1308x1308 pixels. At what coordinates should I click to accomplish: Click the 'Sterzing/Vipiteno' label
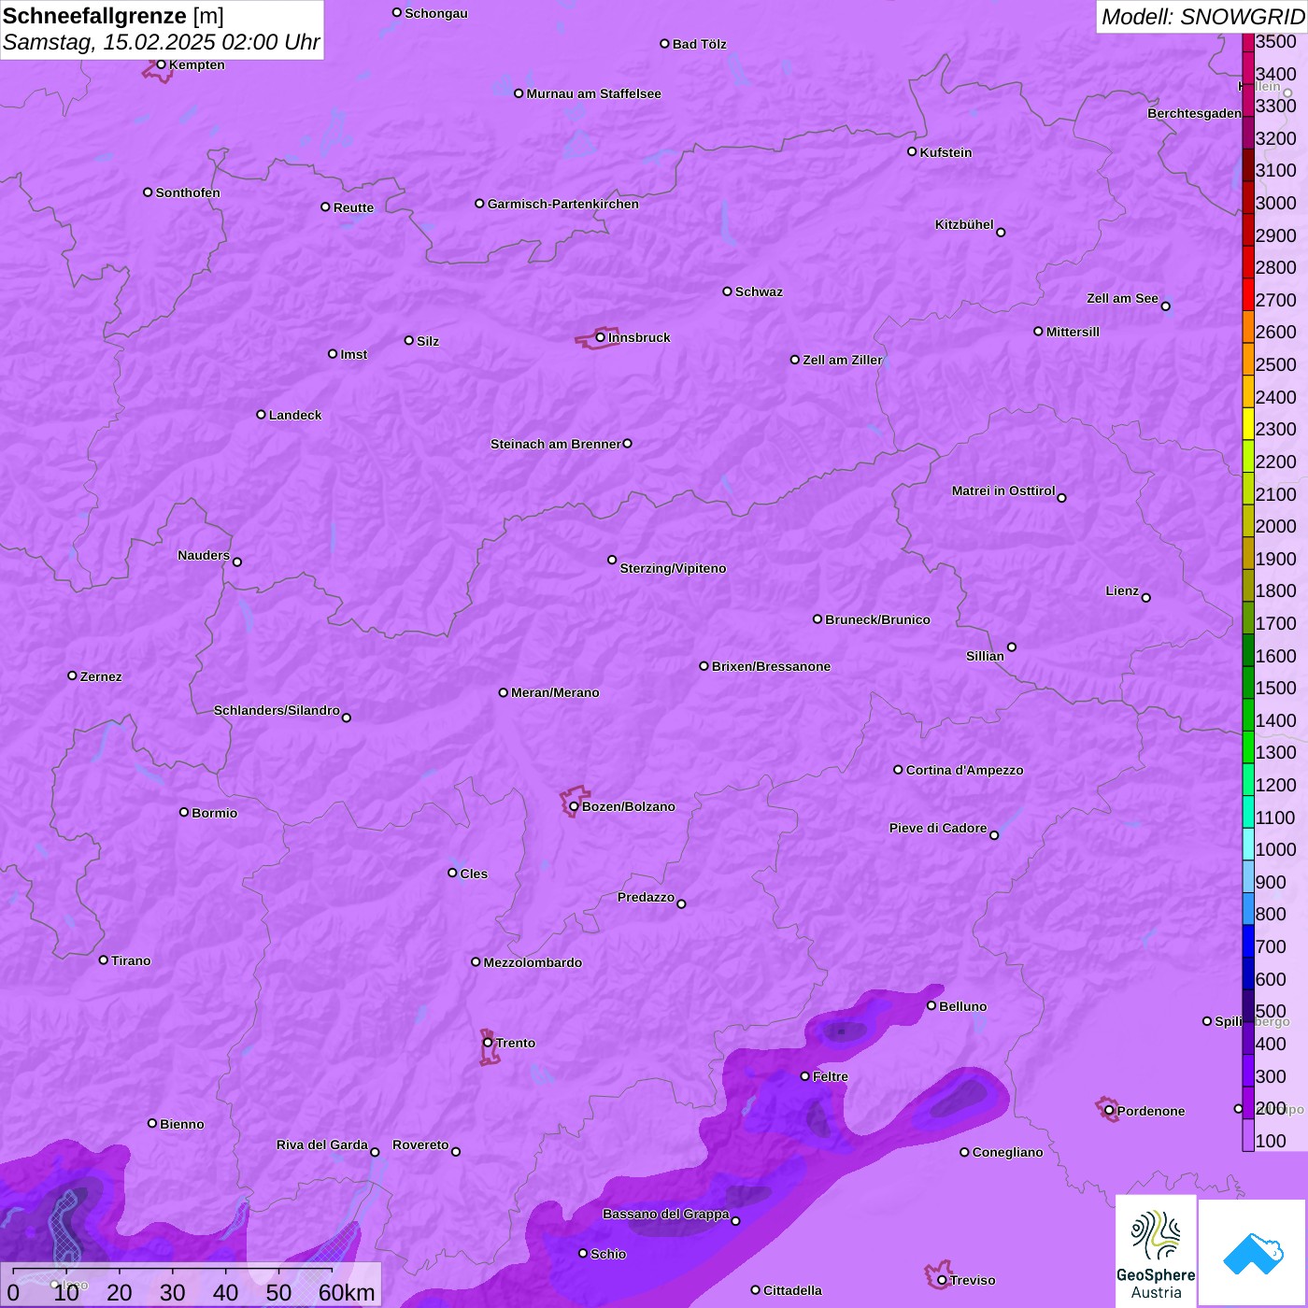673,568
